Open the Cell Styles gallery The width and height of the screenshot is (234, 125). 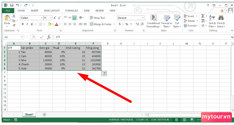(x=177, y=21)
